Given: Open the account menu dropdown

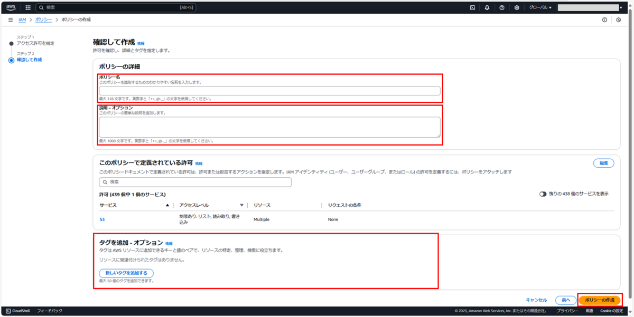Looking at the screenshot, I should (x=590, y=8).
